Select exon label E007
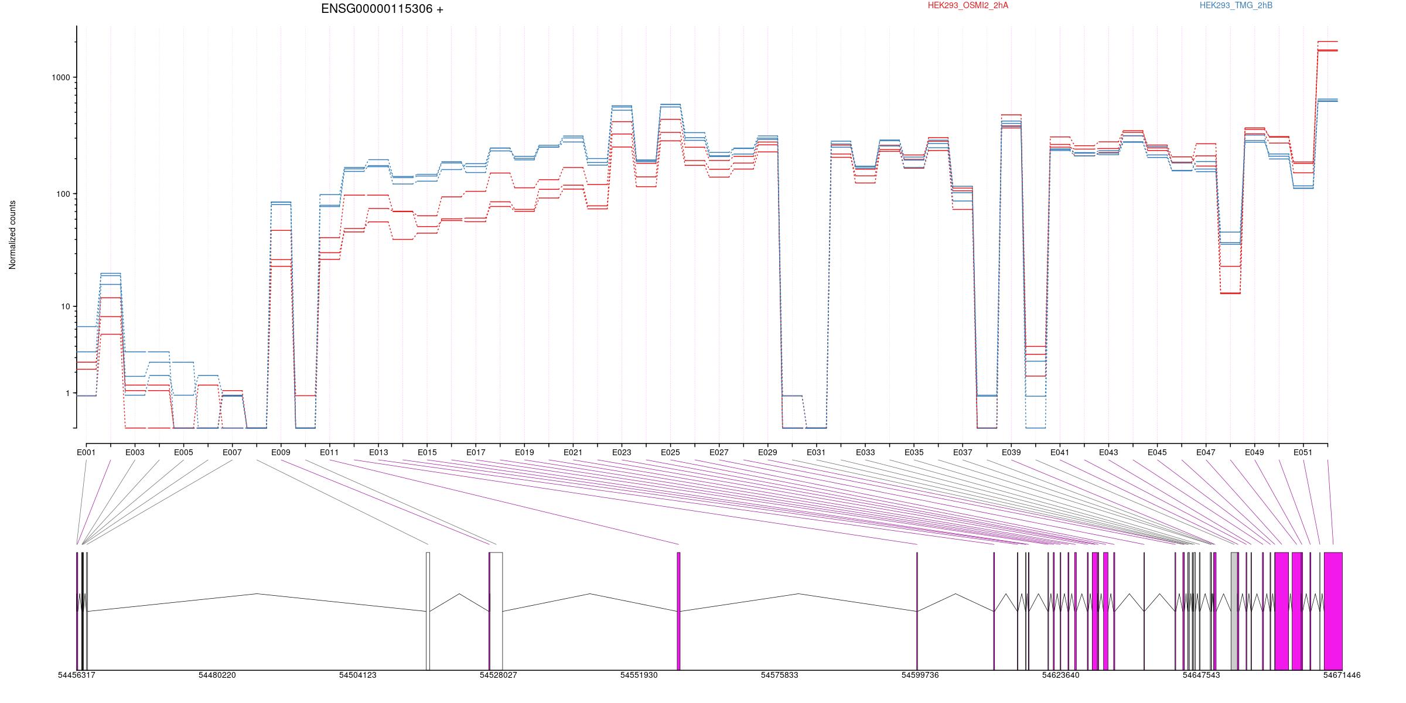 tap(232, 452)
